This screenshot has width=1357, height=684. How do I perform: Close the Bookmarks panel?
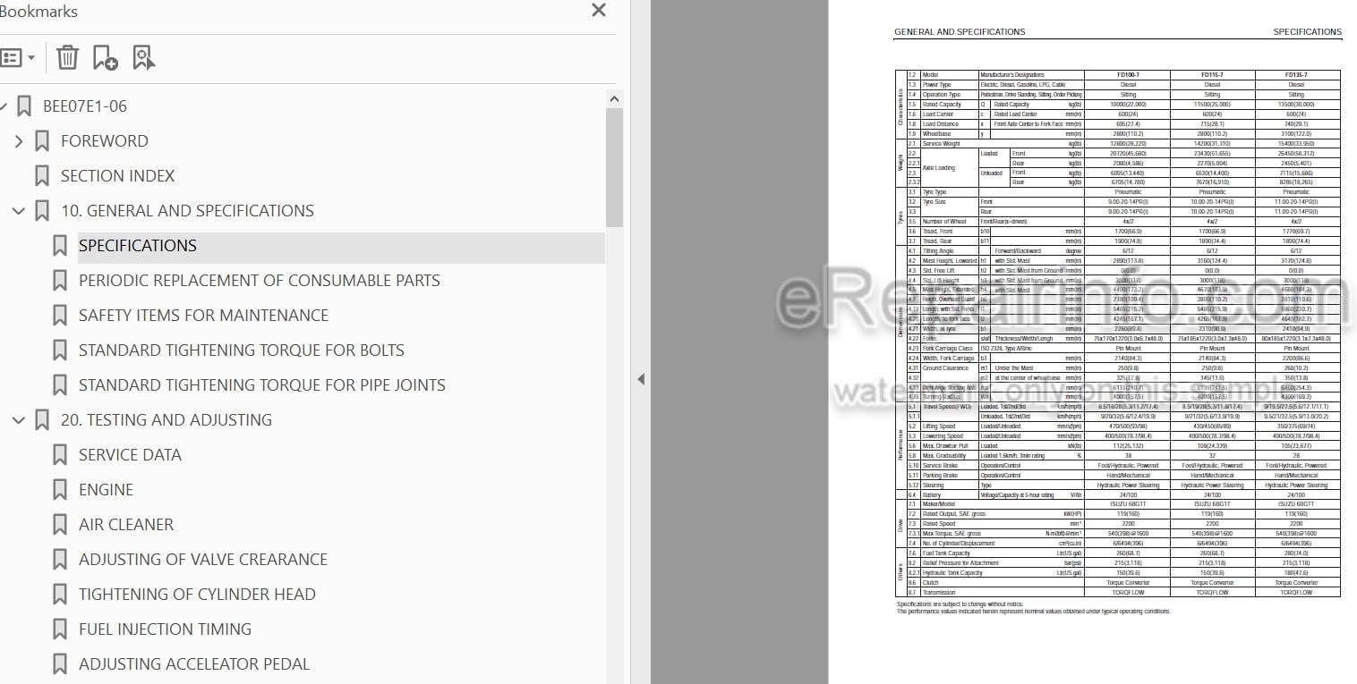[599, 11]
